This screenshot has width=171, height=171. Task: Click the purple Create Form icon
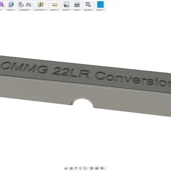coord(2,5)
